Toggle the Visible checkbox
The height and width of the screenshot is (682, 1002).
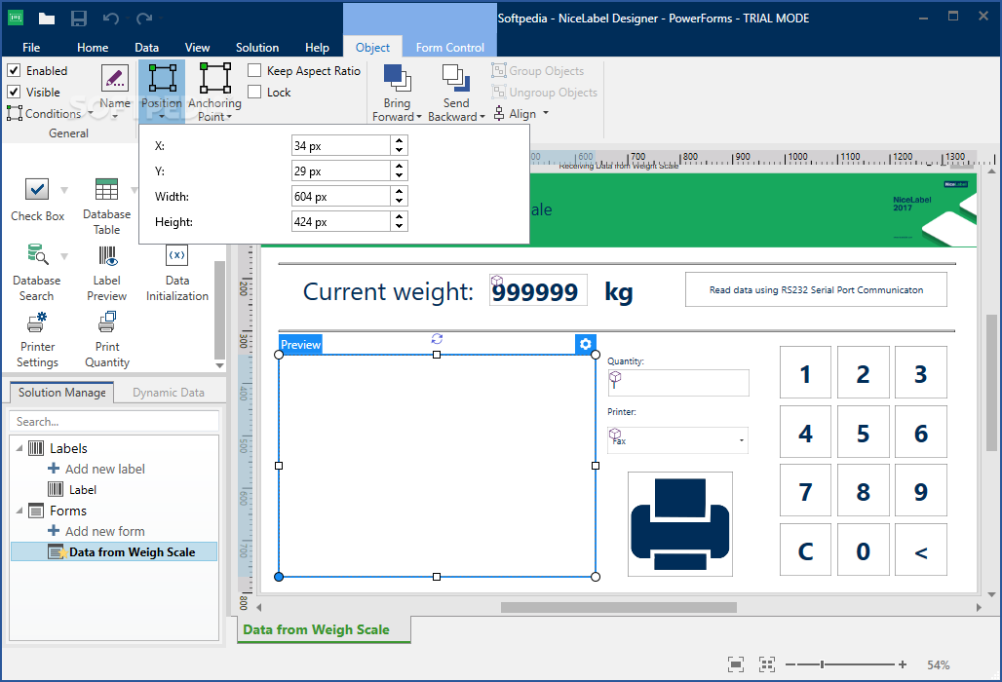coord(14,92)
